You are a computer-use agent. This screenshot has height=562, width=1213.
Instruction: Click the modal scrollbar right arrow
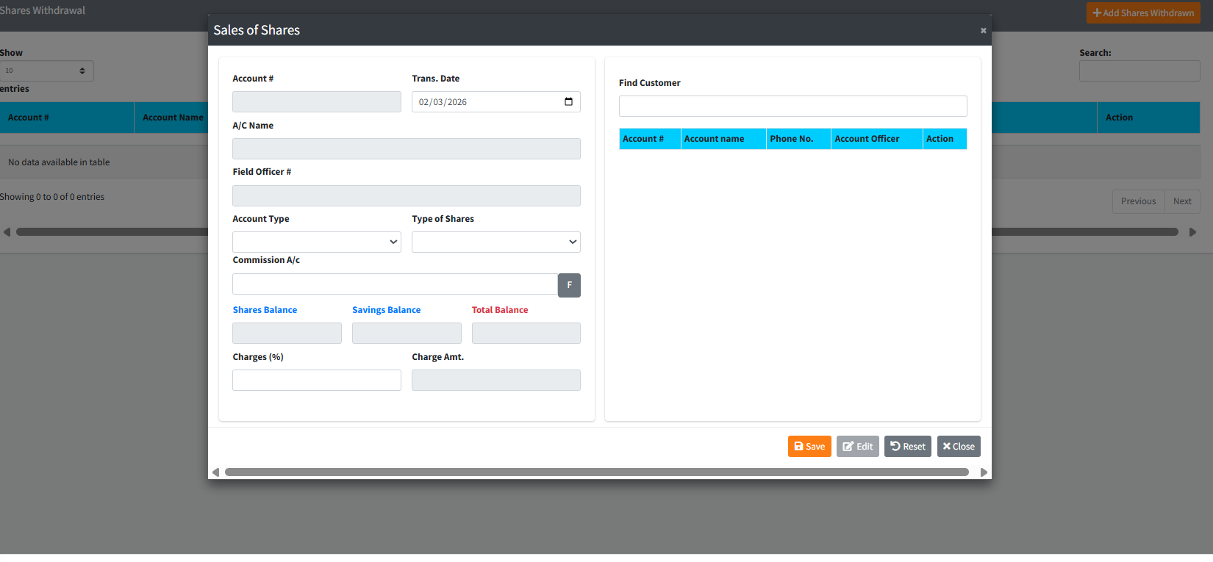tap(984, 472)
